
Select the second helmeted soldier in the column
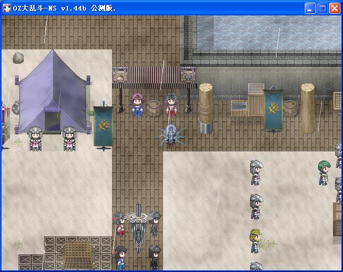click(x=256, y=207)
